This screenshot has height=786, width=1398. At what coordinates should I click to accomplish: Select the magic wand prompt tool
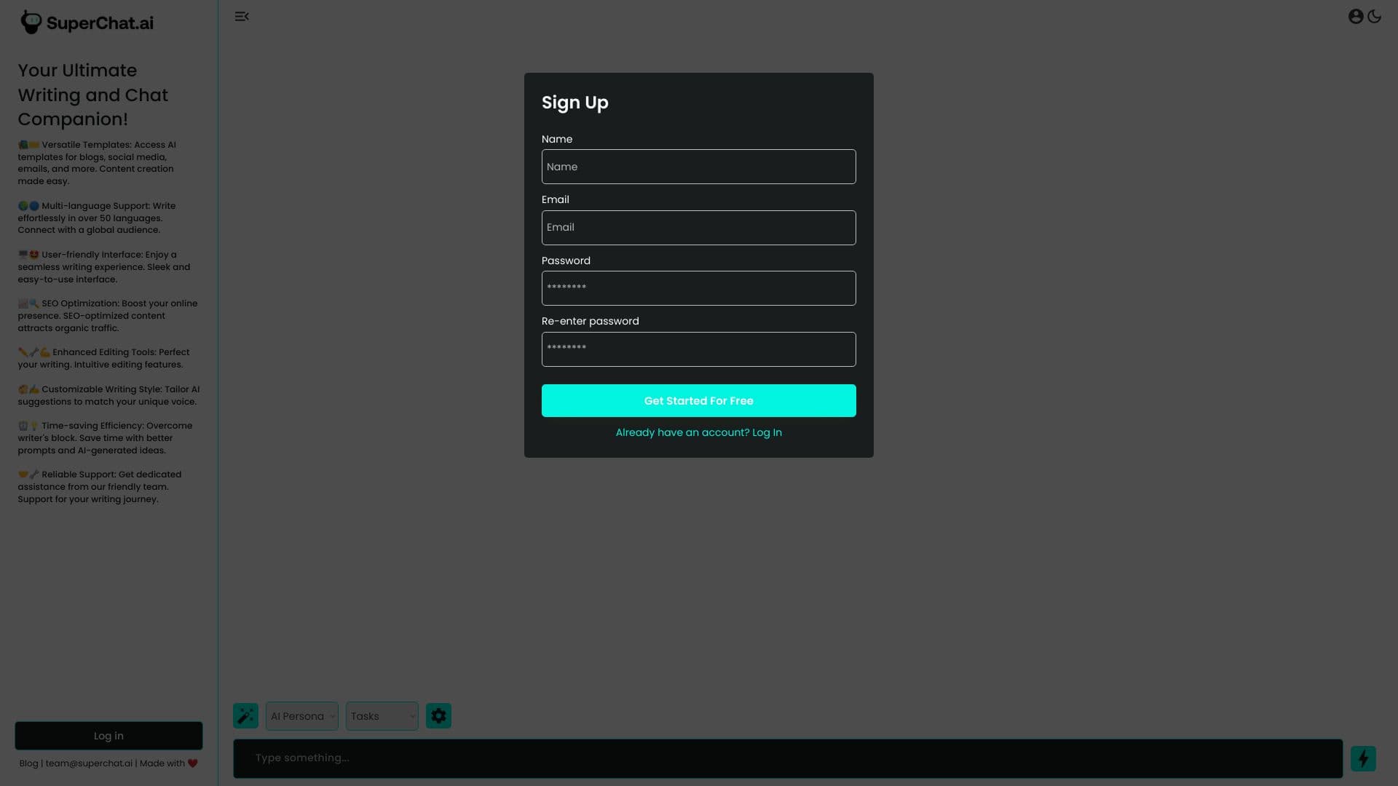point(245,715)
